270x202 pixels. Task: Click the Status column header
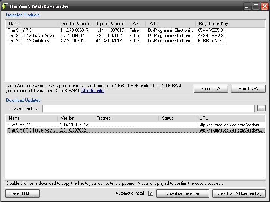pos(177,118)
